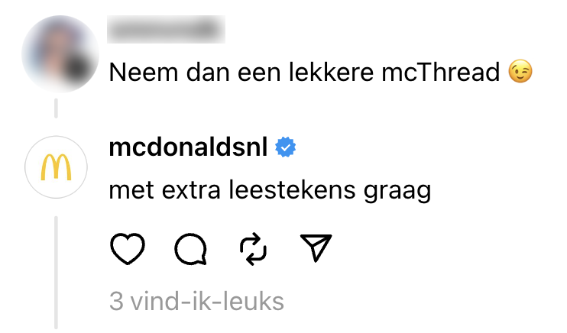Screen dimensions: 567x333
Task: Open the blurred username of the first commenter
Action: (x=166, y=29)
